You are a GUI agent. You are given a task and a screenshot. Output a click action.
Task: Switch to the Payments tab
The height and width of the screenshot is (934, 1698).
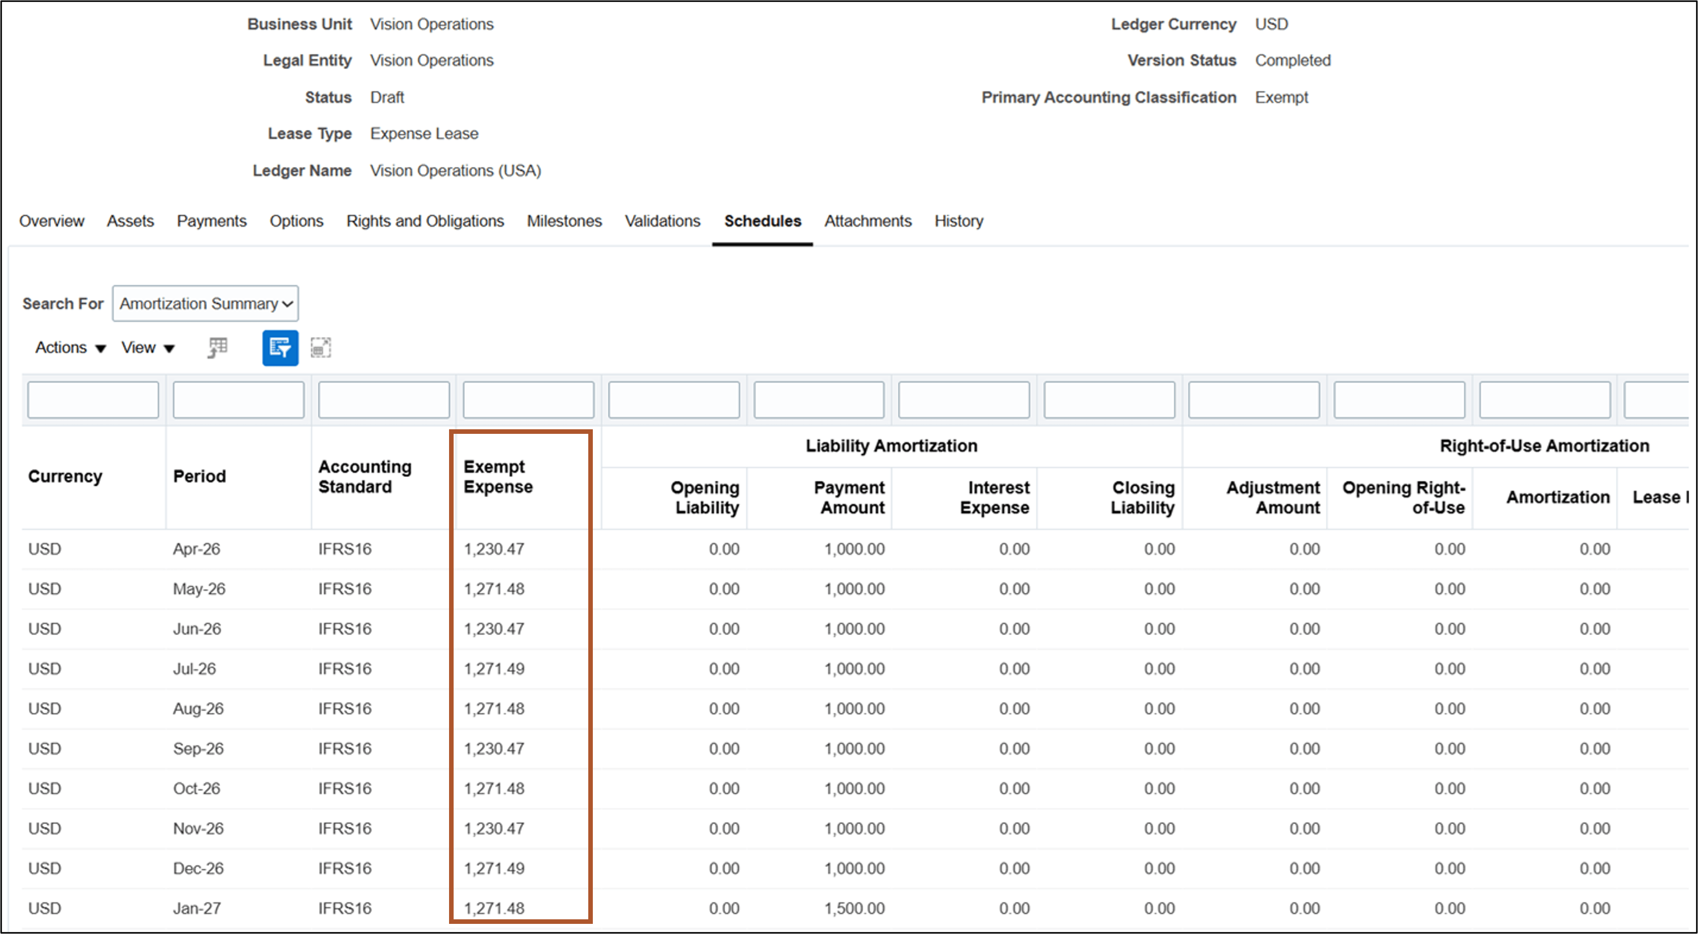(212, 221)
